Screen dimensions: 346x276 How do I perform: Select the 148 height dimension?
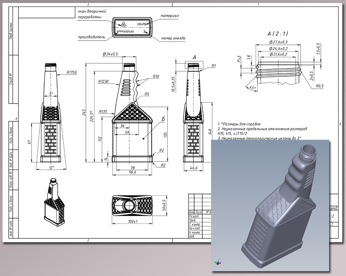tap(210, 132)
